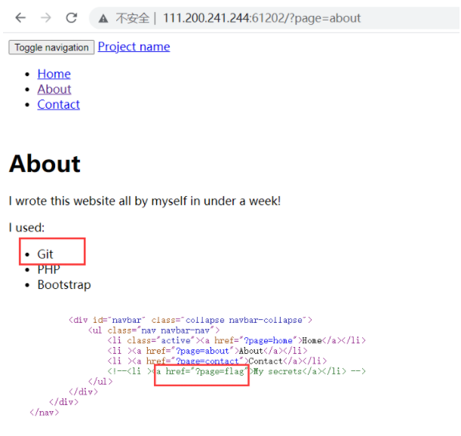Click the Bootstrap list item
This screenshot has width=461, height=436.
pyautogui.click(x=64, y=284)
